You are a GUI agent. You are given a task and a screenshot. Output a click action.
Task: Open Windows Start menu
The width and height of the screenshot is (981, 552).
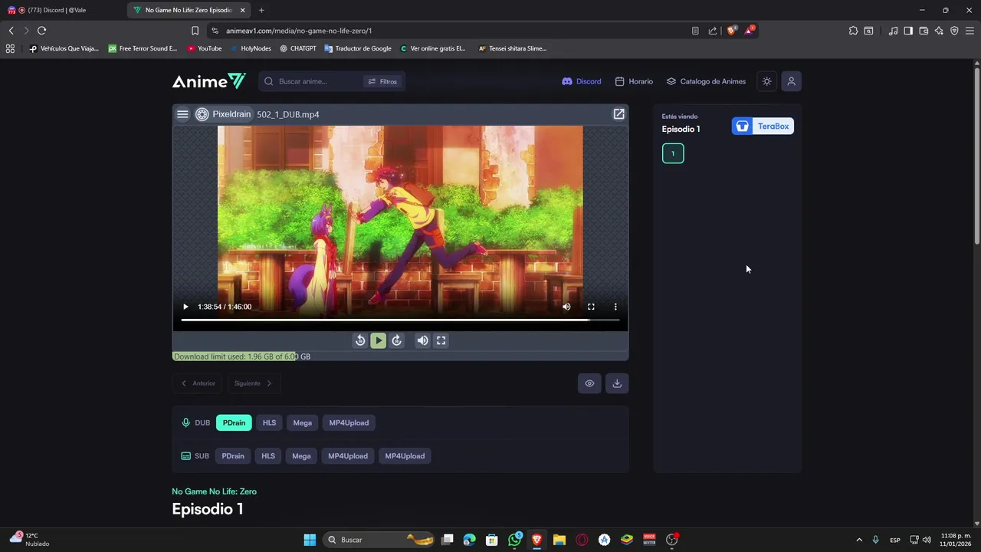(x=310, y=540)
